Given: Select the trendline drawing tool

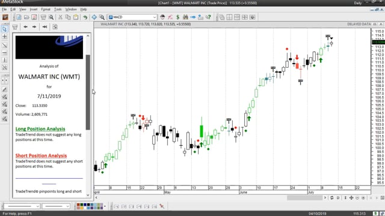Looking at the screenshot, I should tap(4, 46).
